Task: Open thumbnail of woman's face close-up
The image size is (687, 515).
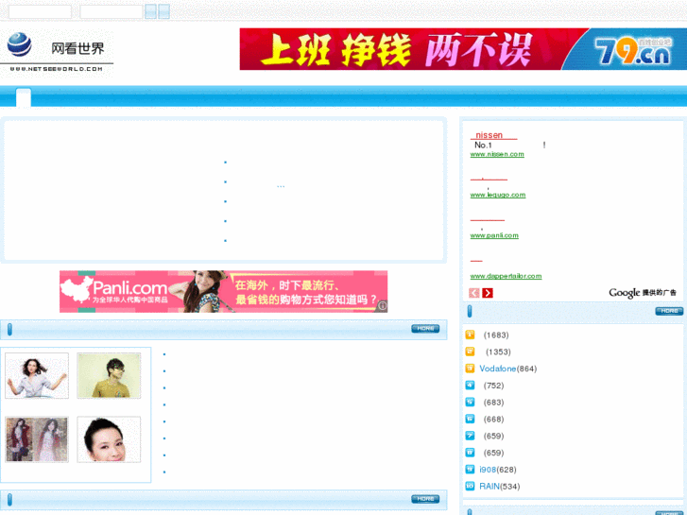Action: (109, 439)
